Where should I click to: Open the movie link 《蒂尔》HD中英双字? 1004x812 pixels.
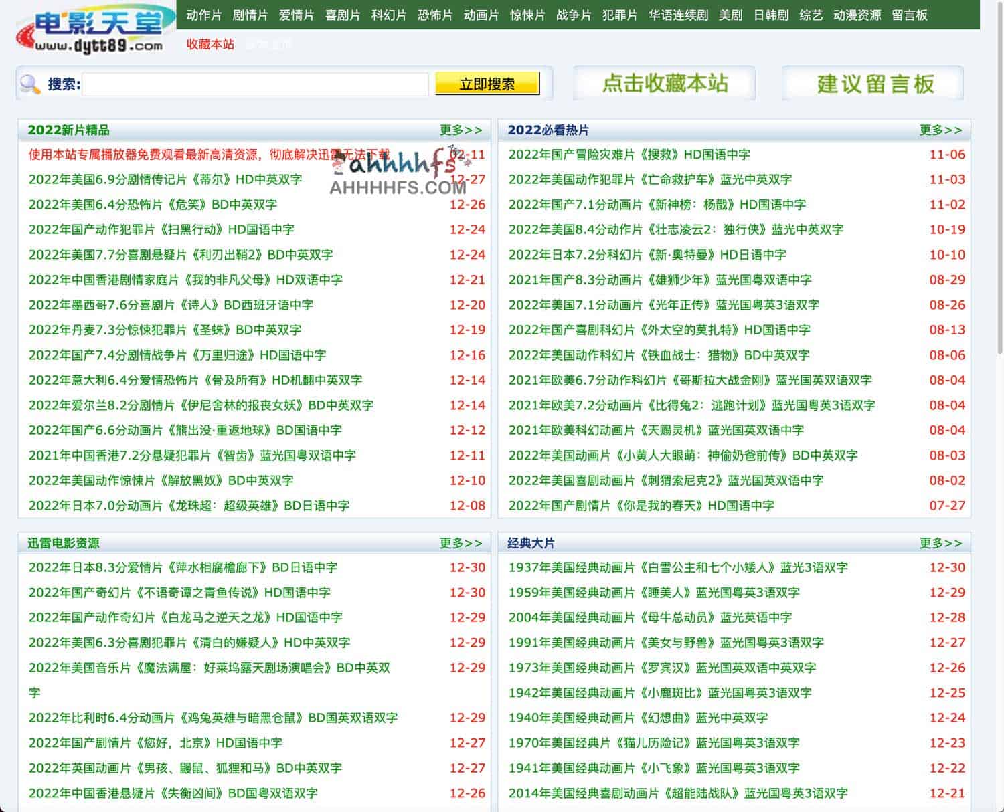coord(165,179)
